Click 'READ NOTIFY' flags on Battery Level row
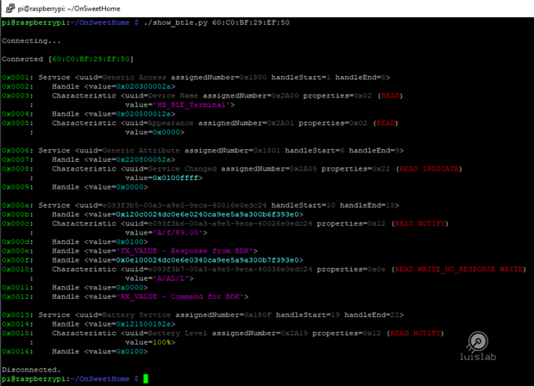Screen dimensions: 534x386 click(x=416, y=333)
